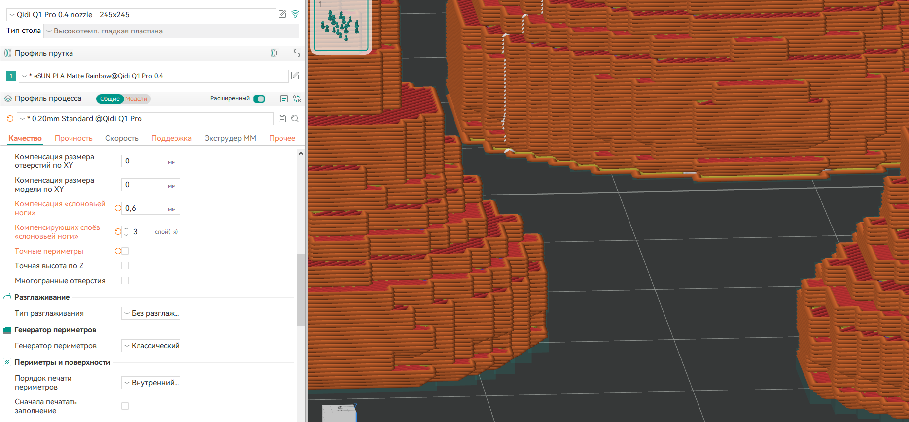Select the Модели button
Screen dimensions: 909x422
[137, 99]
